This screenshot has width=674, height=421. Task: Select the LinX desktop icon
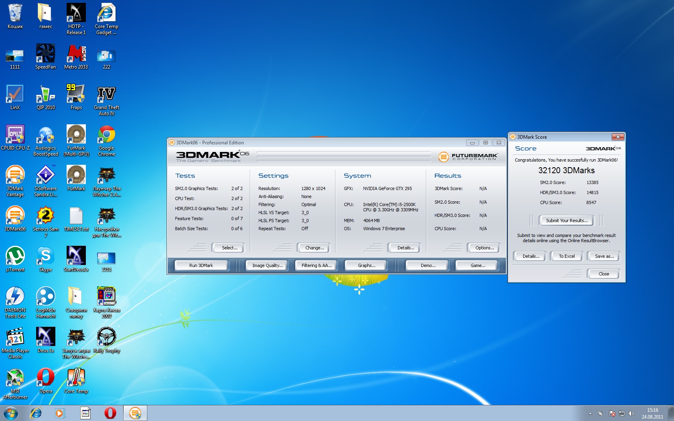coord(15,97)
